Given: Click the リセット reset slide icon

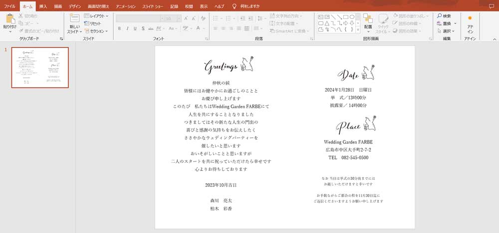Looking at the screenshot, I should point(93,23).
